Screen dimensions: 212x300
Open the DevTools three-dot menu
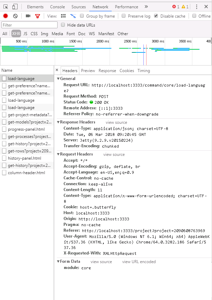click(196, 7)
